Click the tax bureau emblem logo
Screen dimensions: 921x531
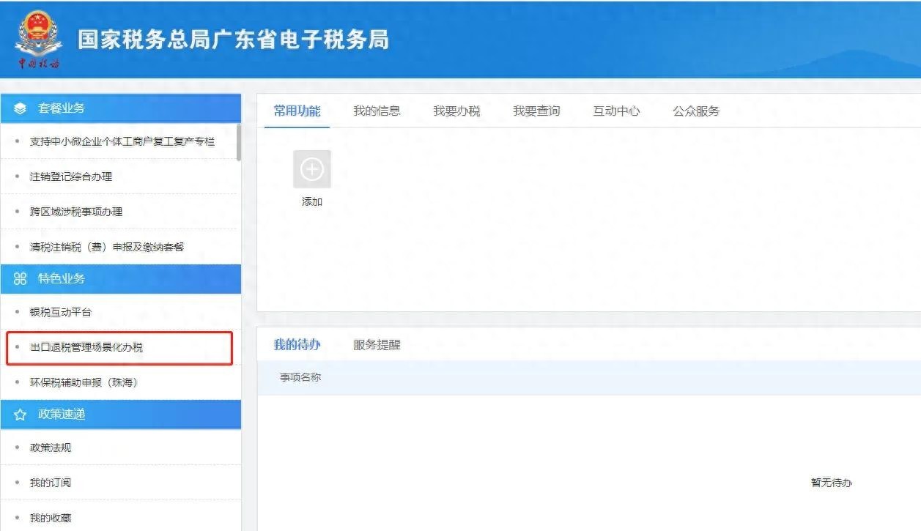(x=38, y=38)
